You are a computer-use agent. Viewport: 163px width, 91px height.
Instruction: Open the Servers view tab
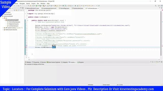tap(43, 62)
